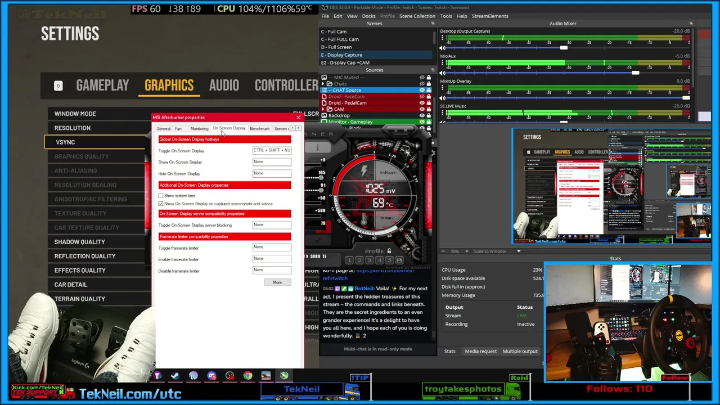Click the Toggle On-Screen Display hotkey field
Screen dimensions: 720x405
coord(272,151)
